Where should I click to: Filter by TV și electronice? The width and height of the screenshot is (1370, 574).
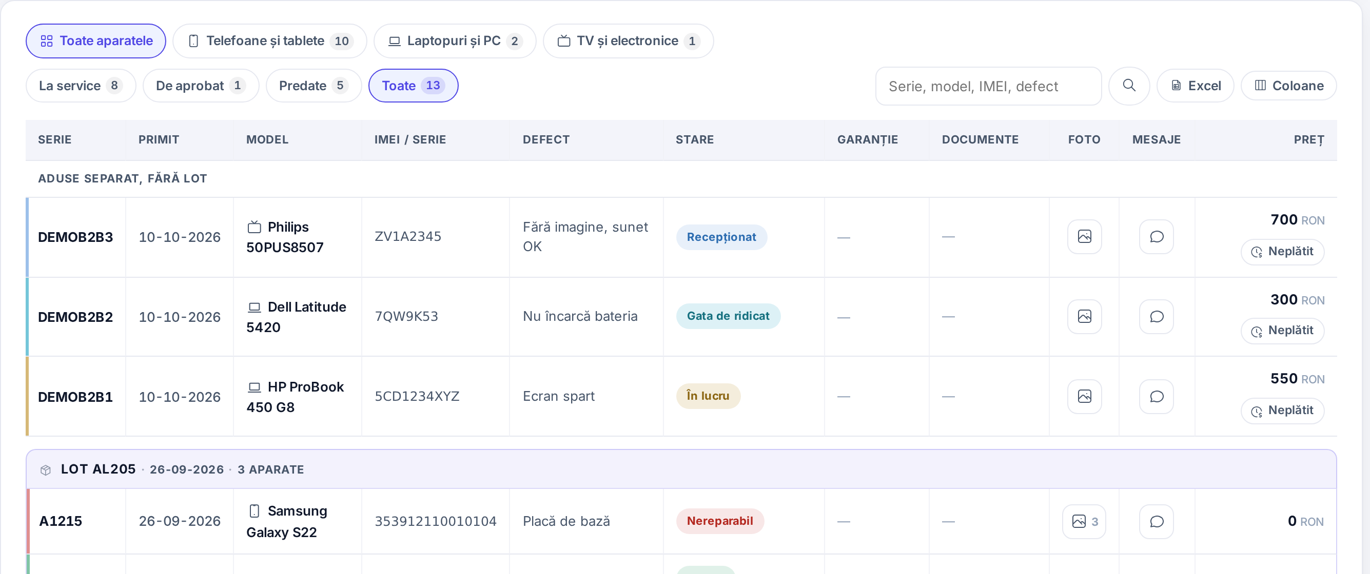(x=628, y=41)
